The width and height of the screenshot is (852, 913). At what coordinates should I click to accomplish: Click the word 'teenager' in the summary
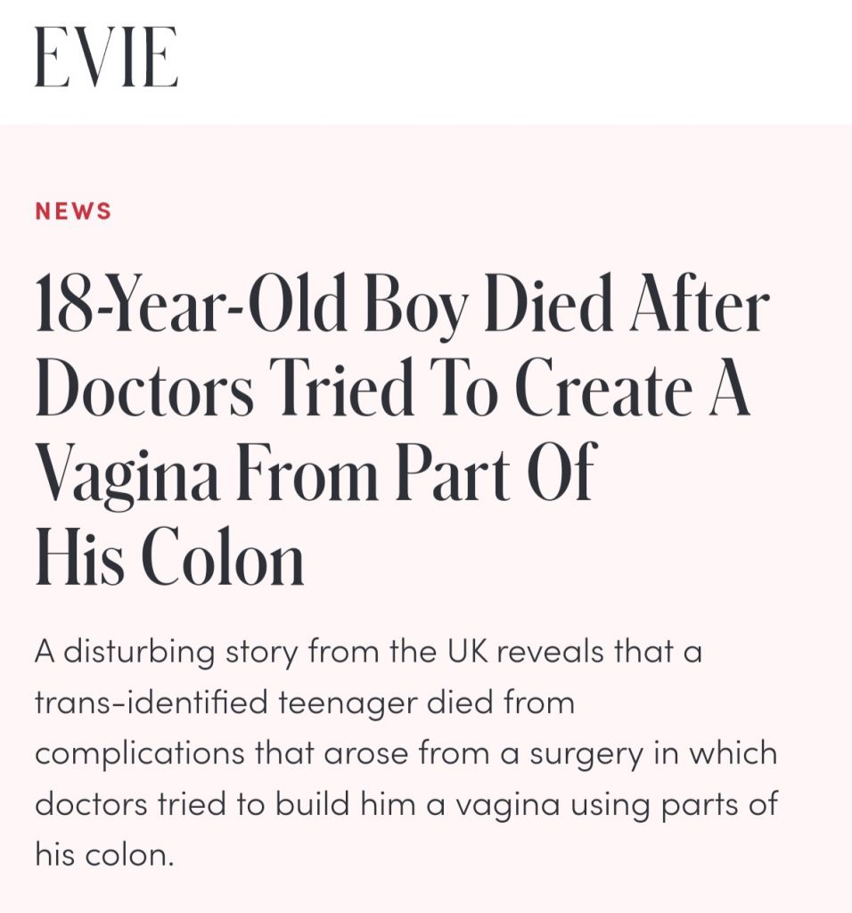click(348, 703)
